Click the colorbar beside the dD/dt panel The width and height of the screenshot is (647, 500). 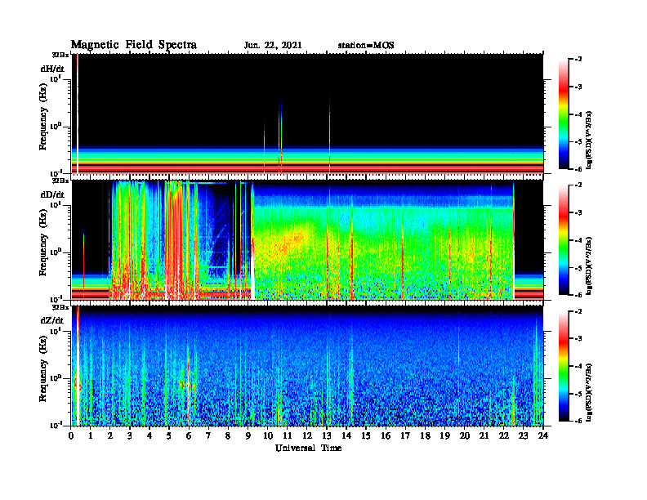coord(564,240)
